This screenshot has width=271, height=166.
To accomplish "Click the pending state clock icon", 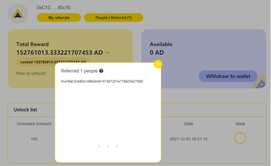I will [x=240, y=138].
